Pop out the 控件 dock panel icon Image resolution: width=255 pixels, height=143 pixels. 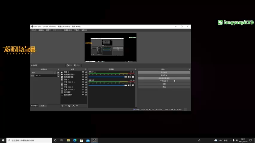pos(189,69)
